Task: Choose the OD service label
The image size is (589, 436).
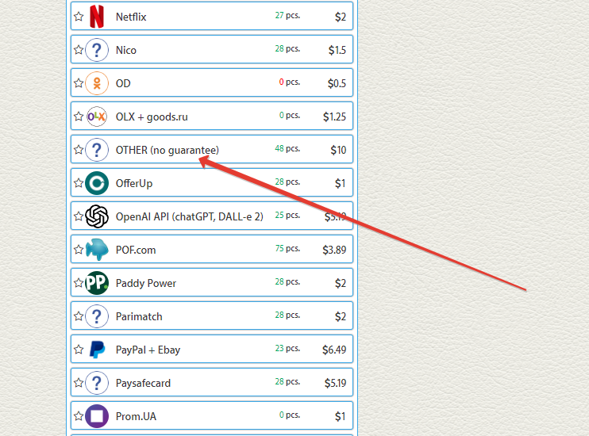Action: pos(123,83)
